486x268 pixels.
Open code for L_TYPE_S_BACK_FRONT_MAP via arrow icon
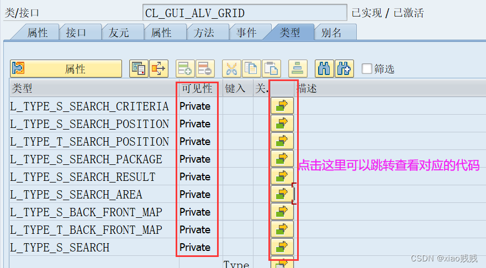282,212
